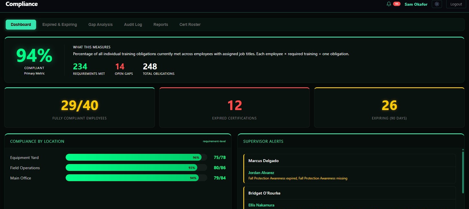Click the Field Operations progress bar
The image size is (469, 209).
pyautogui.click(x=136, y=167)
